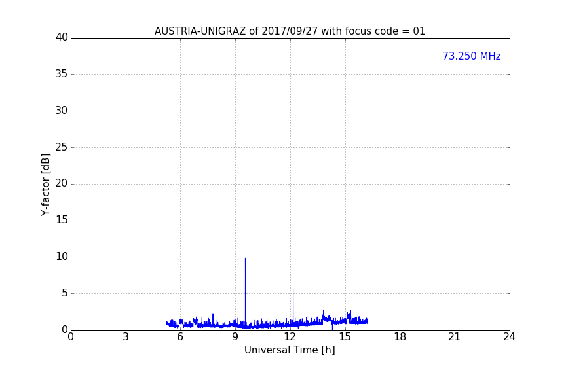Image resolution: width=566 pixels, height=377 pixels.
Task: Click the 'Universal Time [h]' axis label
Action: (290, 350)
